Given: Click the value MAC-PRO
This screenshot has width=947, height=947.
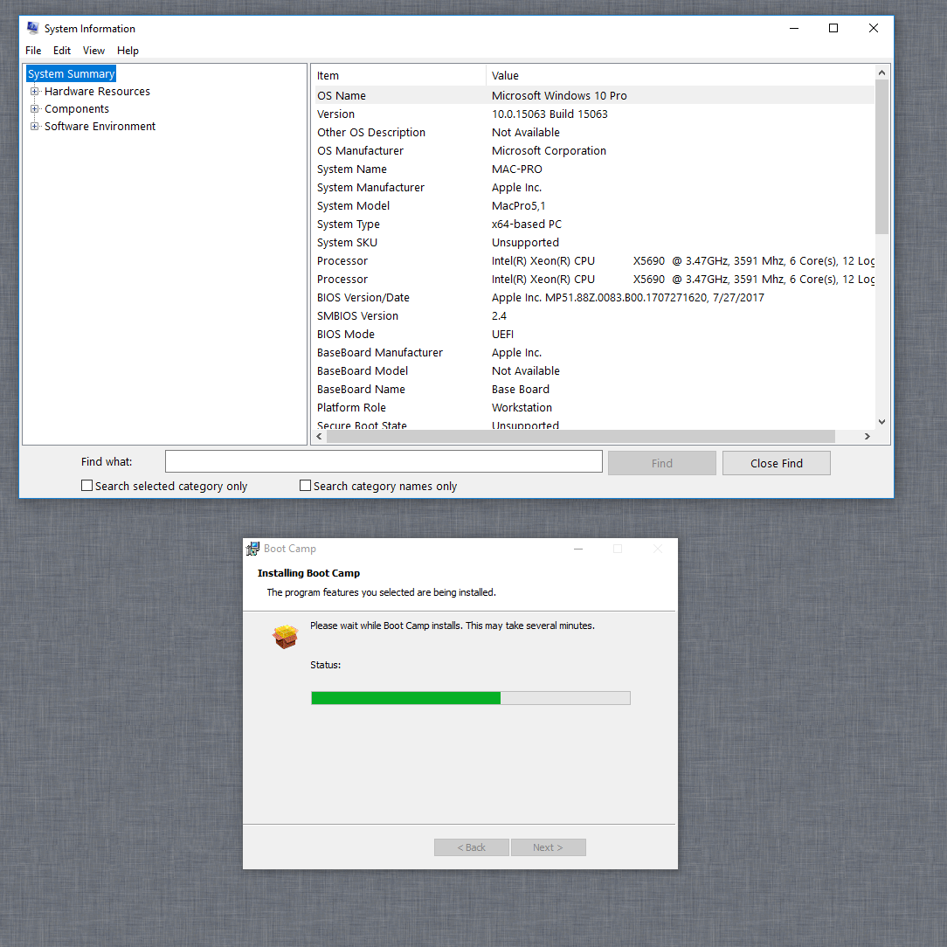Looking at the screenshot, I should click(517, 169).
